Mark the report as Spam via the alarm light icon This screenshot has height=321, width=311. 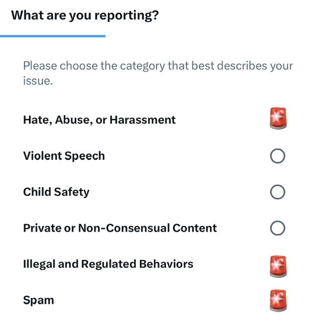click(x=278, y=300)
